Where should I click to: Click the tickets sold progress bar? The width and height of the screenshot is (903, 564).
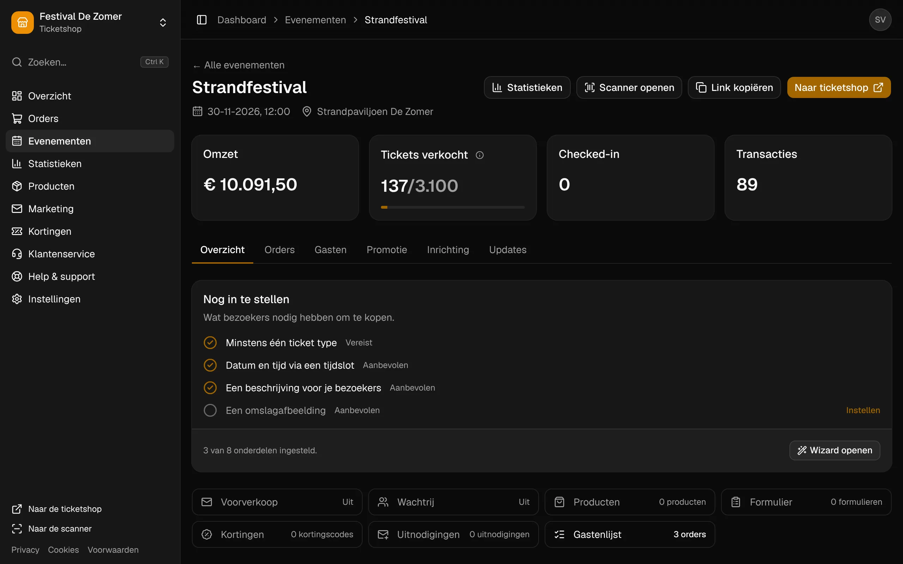[x=453, y=207]
